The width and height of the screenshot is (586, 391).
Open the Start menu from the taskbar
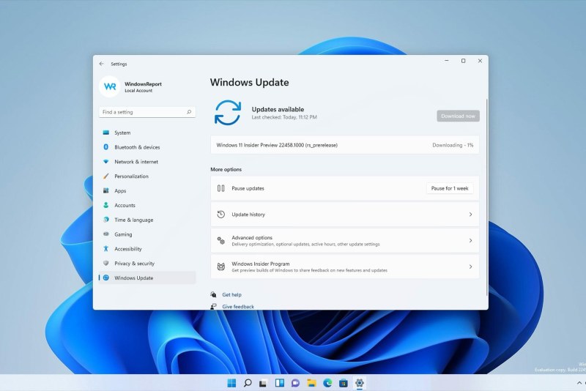coord(231,383)
